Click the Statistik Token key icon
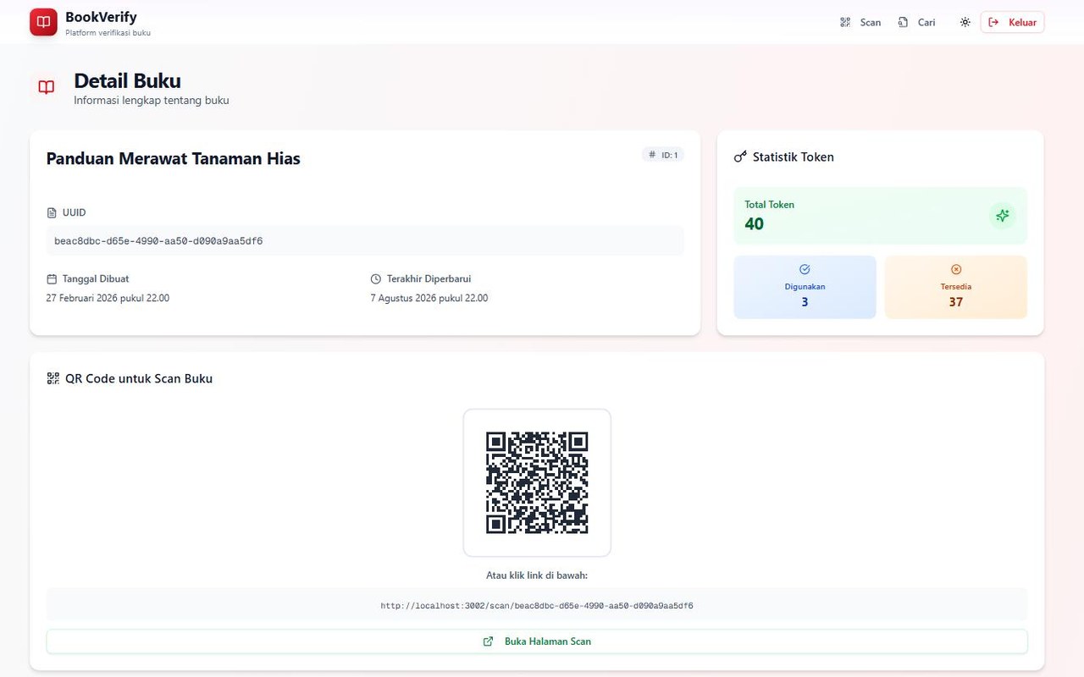Viewport: 1084px width, 677px height. (740, 157)
